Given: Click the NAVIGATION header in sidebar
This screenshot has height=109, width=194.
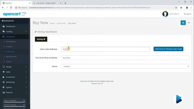Looking at the screenshot, I should pos(8,21).
